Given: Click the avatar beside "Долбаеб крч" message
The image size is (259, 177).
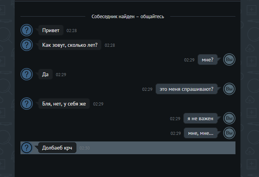Looking at the screenshot, I should [x=27, y=148].
